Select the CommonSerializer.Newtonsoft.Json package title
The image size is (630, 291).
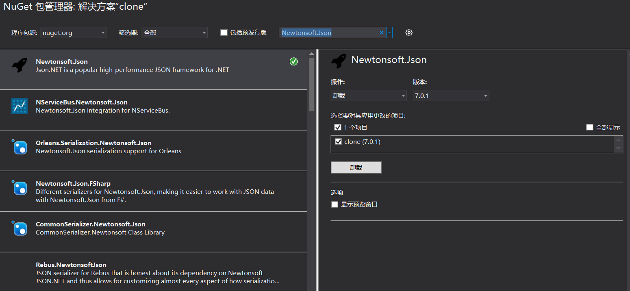91,224
